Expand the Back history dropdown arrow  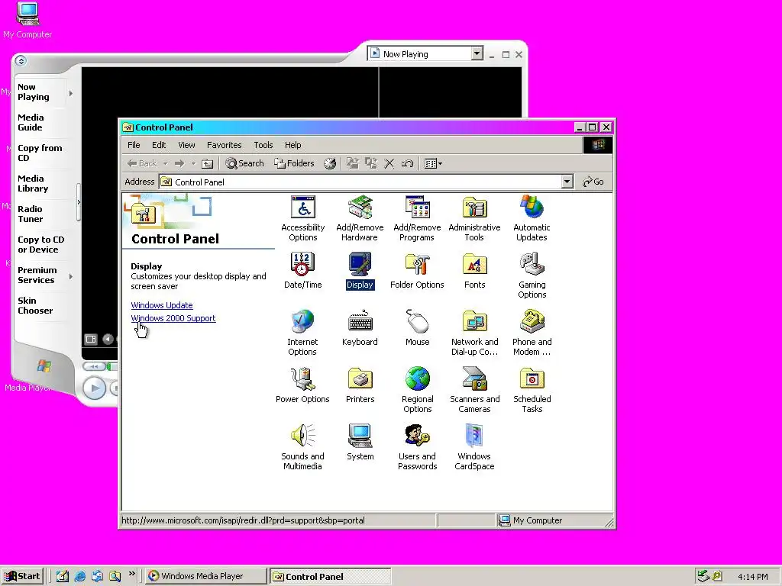click(165, 163)
